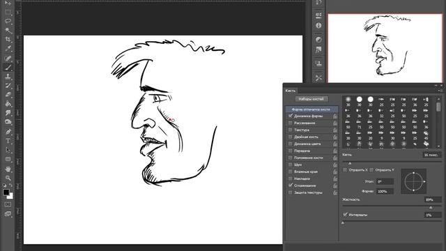Select the Move tool

coord(8,3)
